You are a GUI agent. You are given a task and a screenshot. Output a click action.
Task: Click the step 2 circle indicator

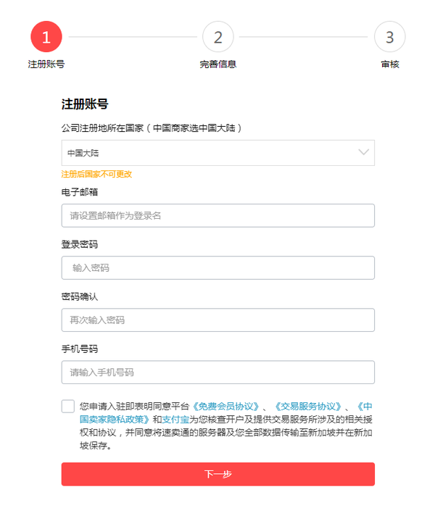coord(218,36)
